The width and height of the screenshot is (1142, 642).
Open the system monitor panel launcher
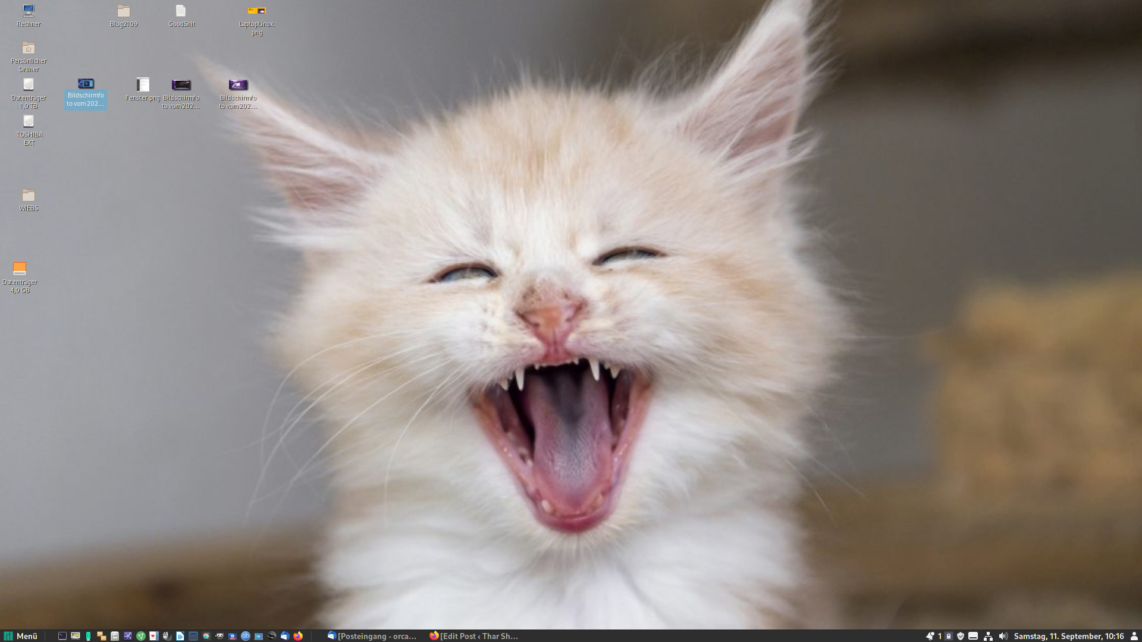point(76,636)
